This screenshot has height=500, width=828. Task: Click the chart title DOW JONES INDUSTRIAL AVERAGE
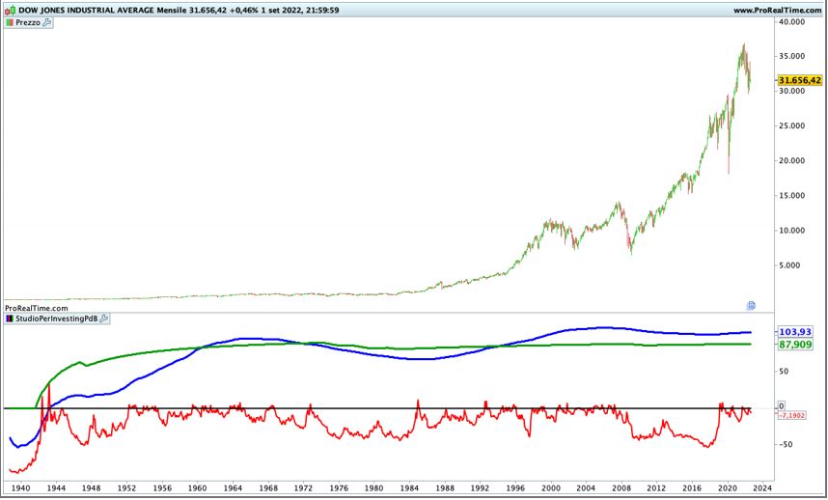tap(87, 10)
